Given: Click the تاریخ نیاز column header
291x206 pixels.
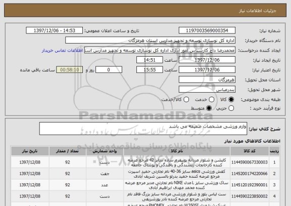Looking at the screenshot, I should coord(30,151).
